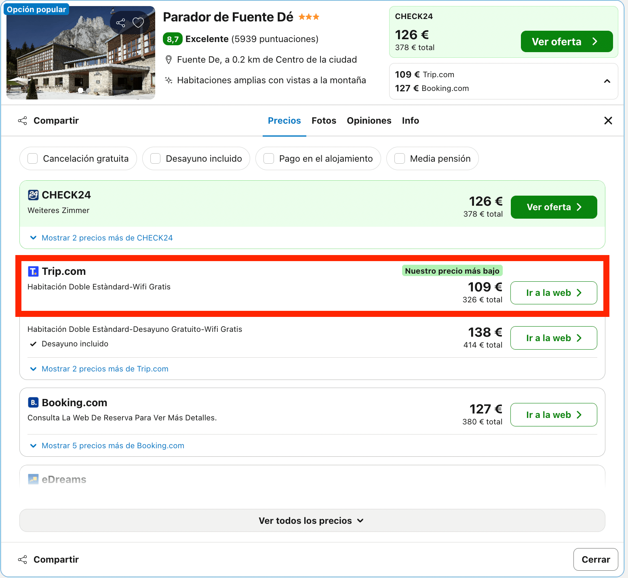Click Fuente De, a 0.2 km location text

point(267,60)
